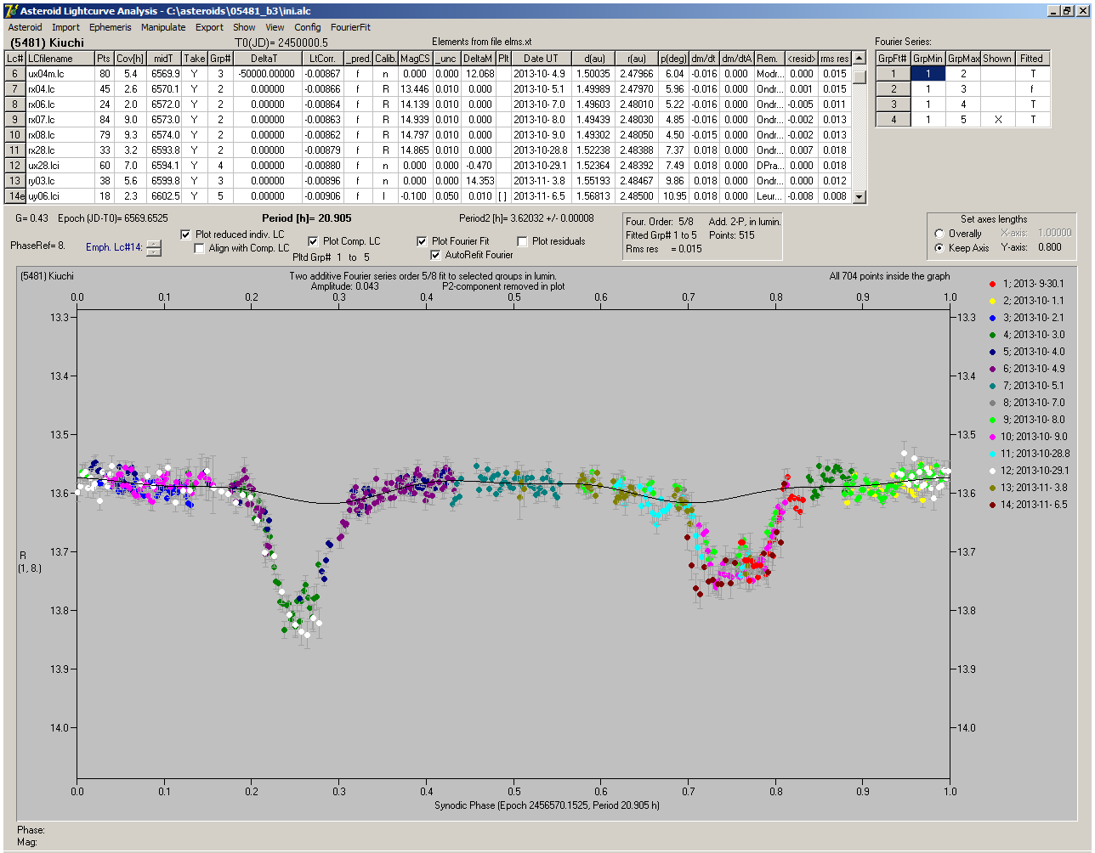Click DeltaM cell 14.353 for ry03.lc

click(x=479, y=181)
